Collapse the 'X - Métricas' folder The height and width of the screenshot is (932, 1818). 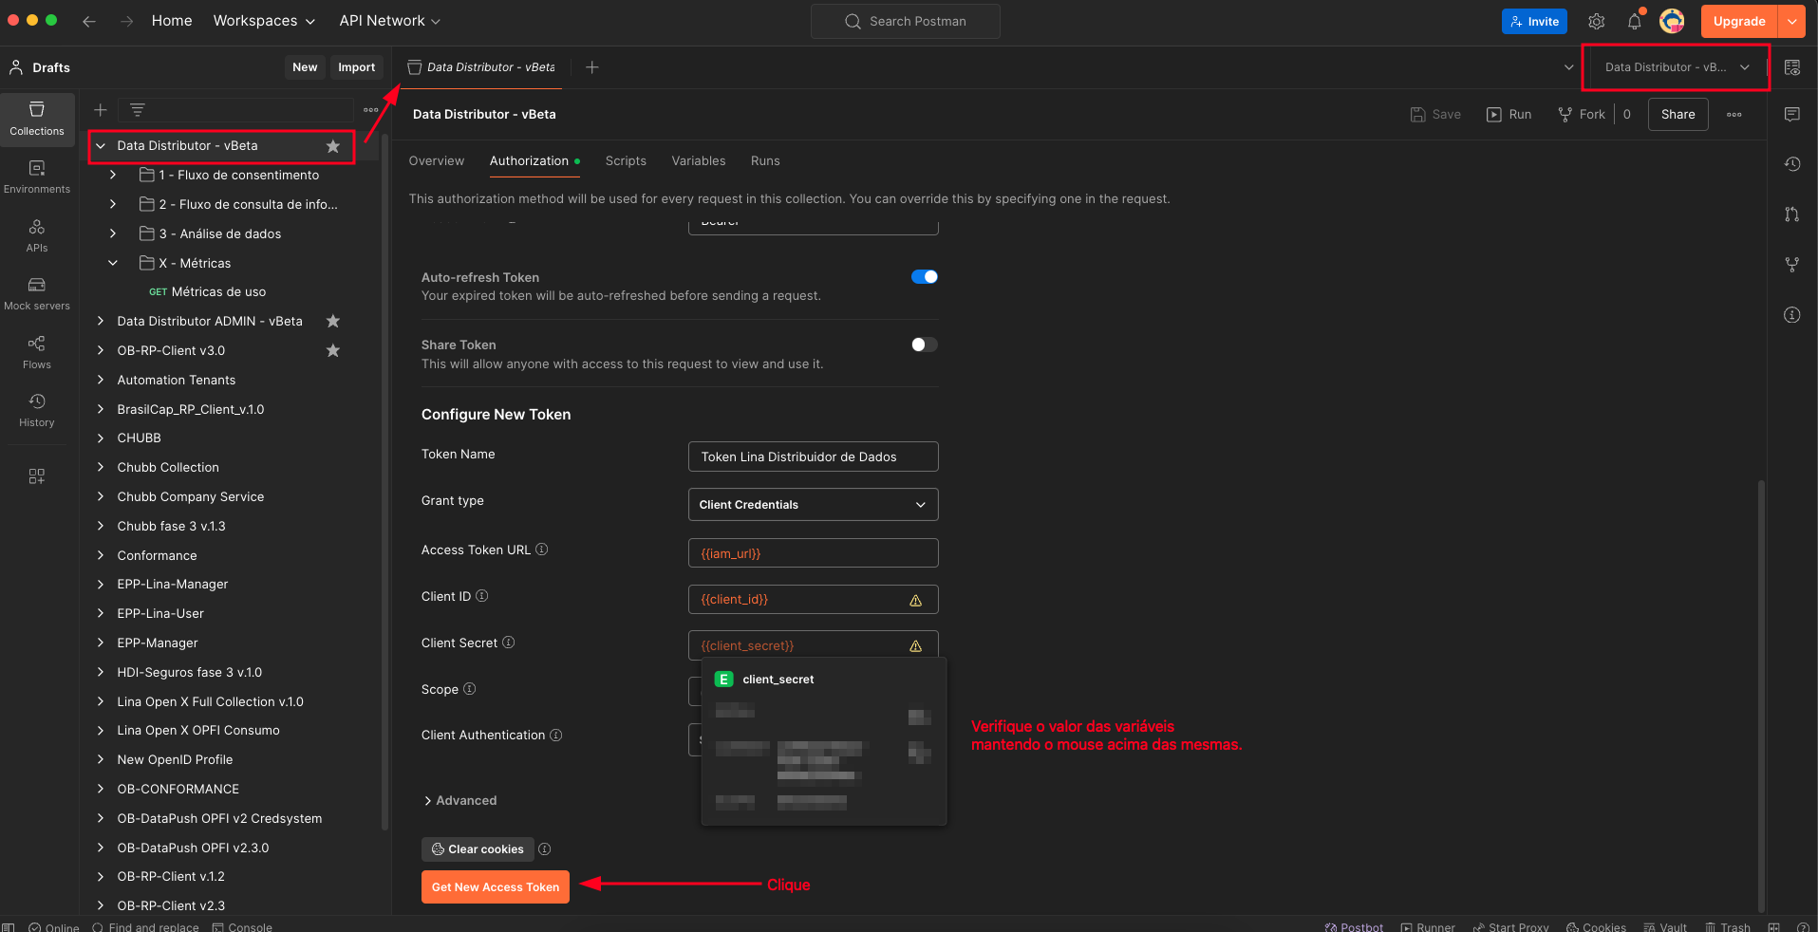pos(113,263)
